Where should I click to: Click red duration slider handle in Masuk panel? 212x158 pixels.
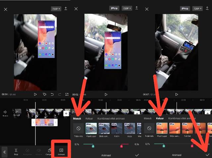(x=122, y=146)
